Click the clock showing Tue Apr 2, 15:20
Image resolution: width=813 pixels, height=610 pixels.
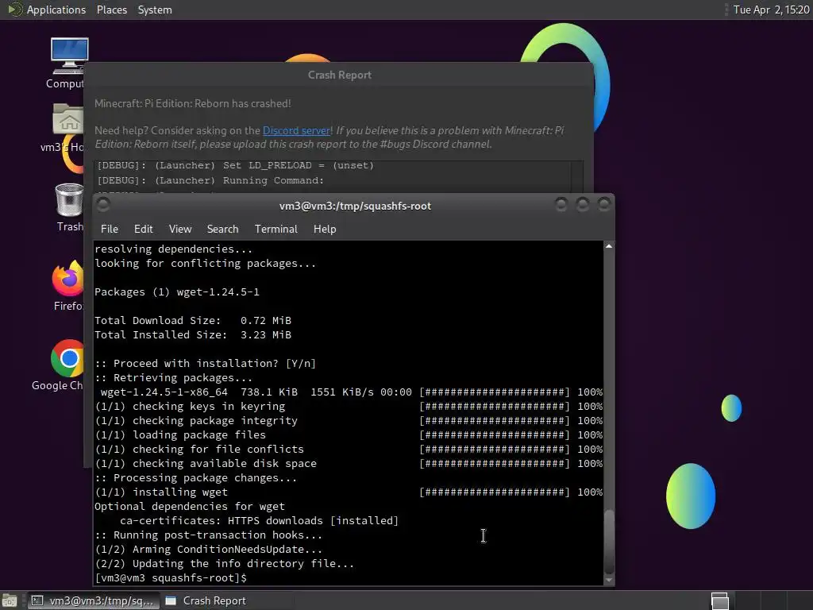[x=771, y=10]
